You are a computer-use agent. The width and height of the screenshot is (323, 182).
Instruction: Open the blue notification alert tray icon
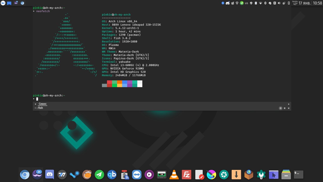coord(223,3)
